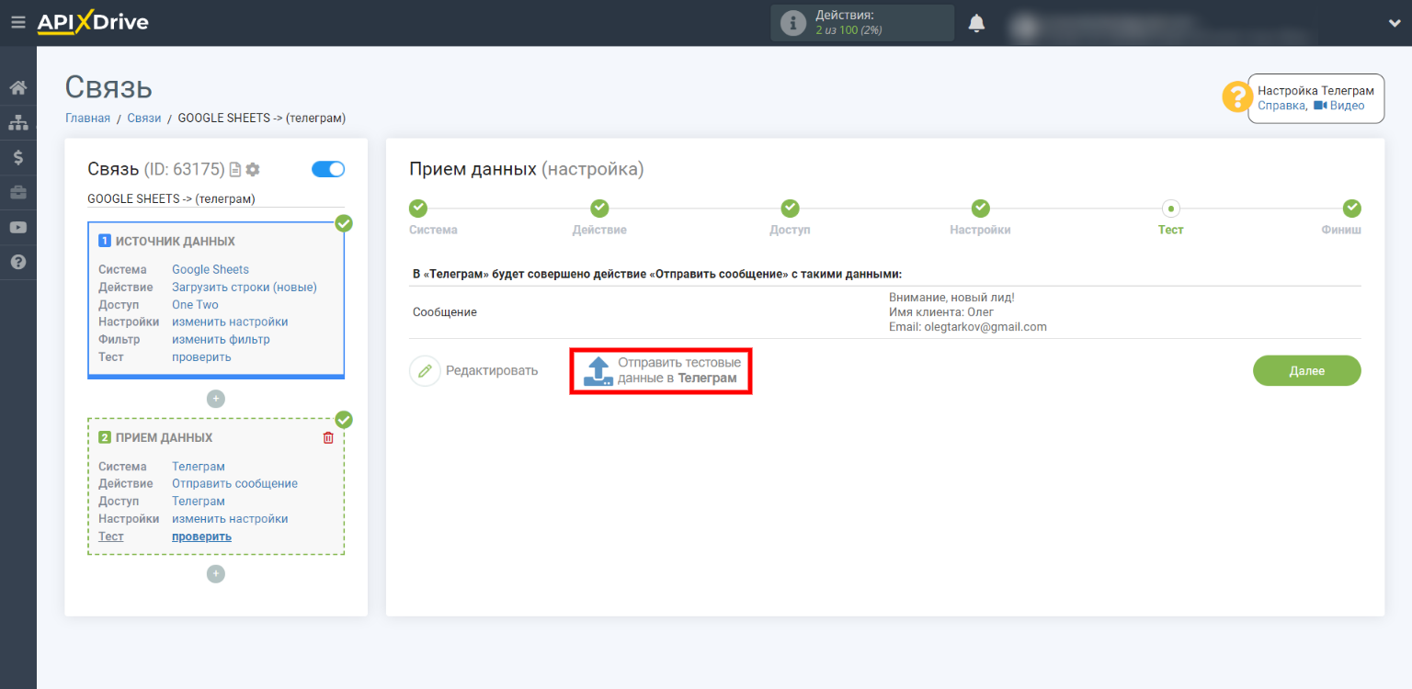Toggle the connection on/off switch
This screenshot has width=1412, height=689.
(x=328, y=169)
